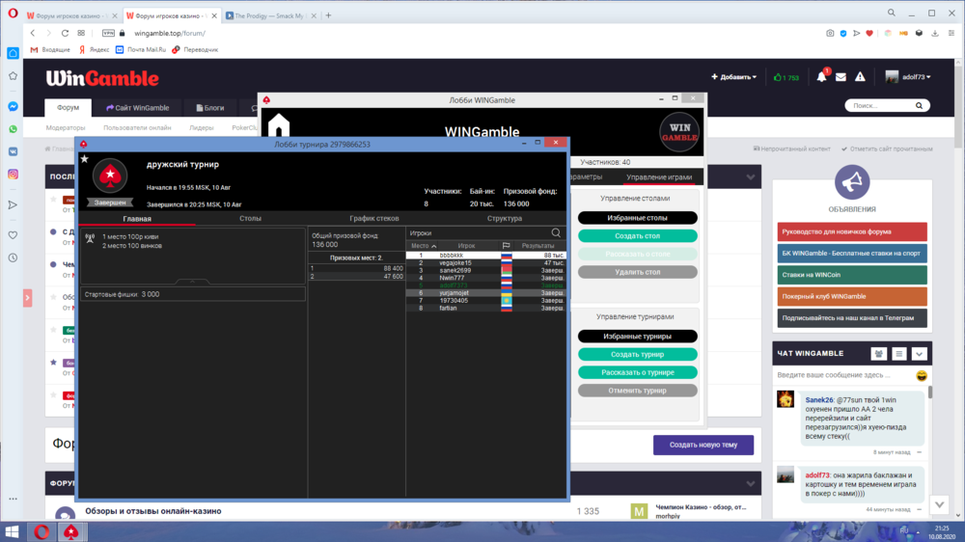Click the forum notifications bell icon
Screen dimensions: 965x542
(821, 77)
